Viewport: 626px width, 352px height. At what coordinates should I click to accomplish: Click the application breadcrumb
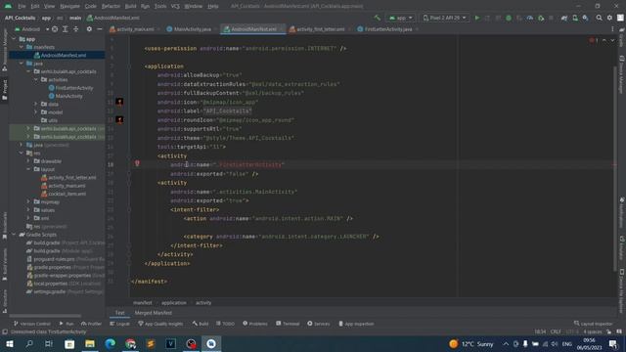pos(174,303)
